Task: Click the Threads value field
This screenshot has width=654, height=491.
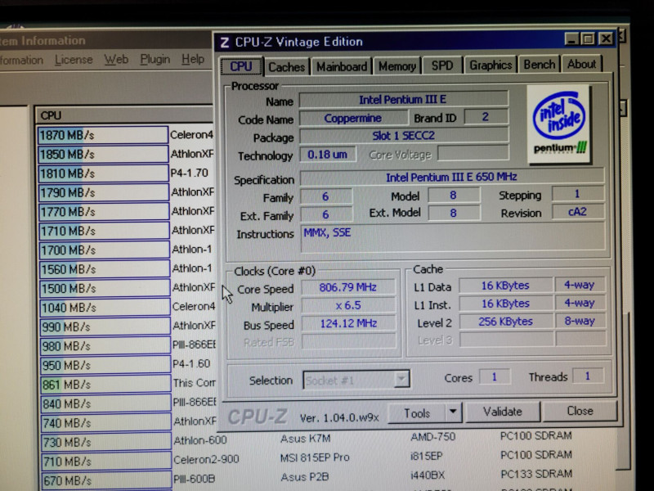Action: click(587, 376)
